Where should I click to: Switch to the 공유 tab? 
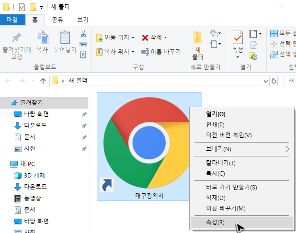click(57, 20)
